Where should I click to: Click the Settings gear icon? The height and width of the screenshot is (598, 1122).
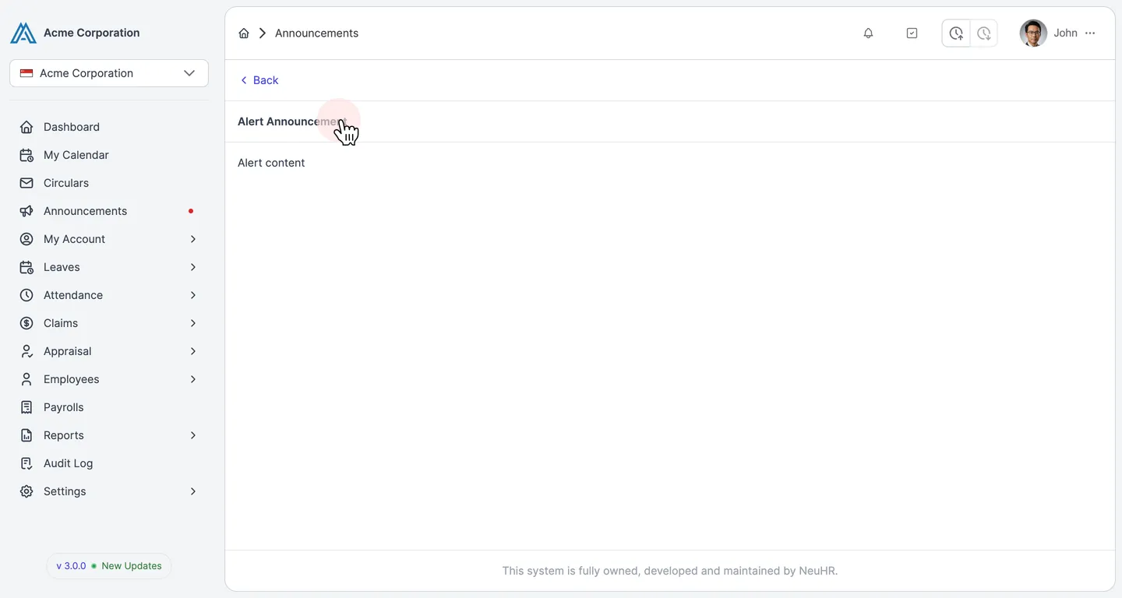click(x=26, y=491)
